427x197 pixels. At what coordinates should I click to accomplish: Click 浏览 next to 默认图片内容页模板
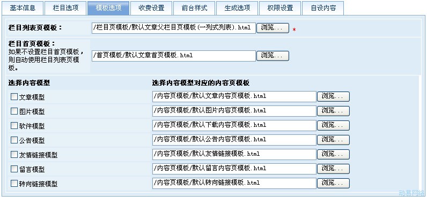point(333,111)
